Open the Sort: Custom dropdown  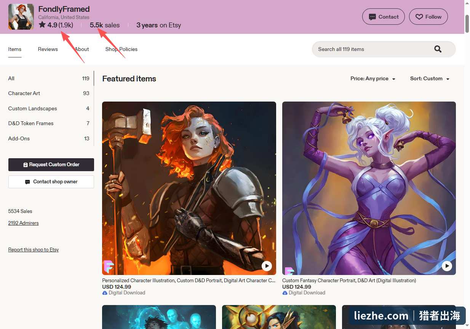(430, 79)
